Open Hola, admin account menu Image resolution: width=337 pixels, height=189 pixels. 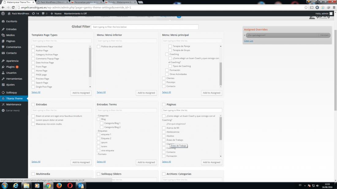click(324, 13)
